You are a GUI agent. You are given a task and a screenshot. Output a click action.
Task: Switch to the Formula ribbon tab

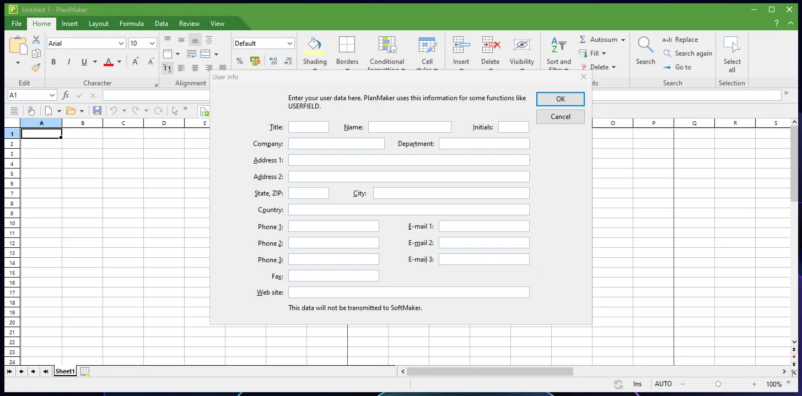click(x=131, y=24)
